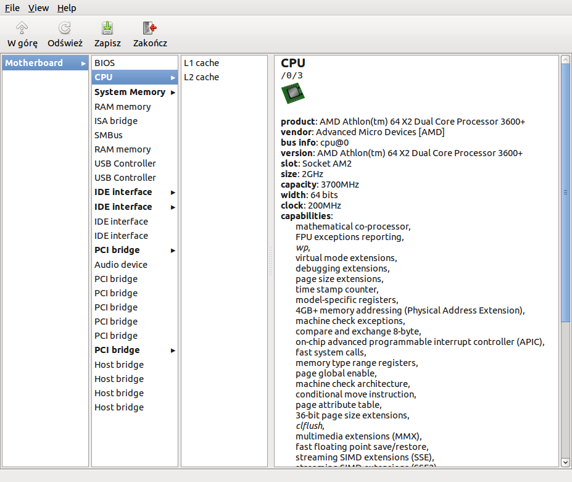The height and width of the screenshot is (482, 572).
Task: Open the View menu
Action: click(x=38, y=7)
